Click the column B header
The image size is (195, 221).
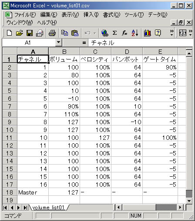pos(64,52)
